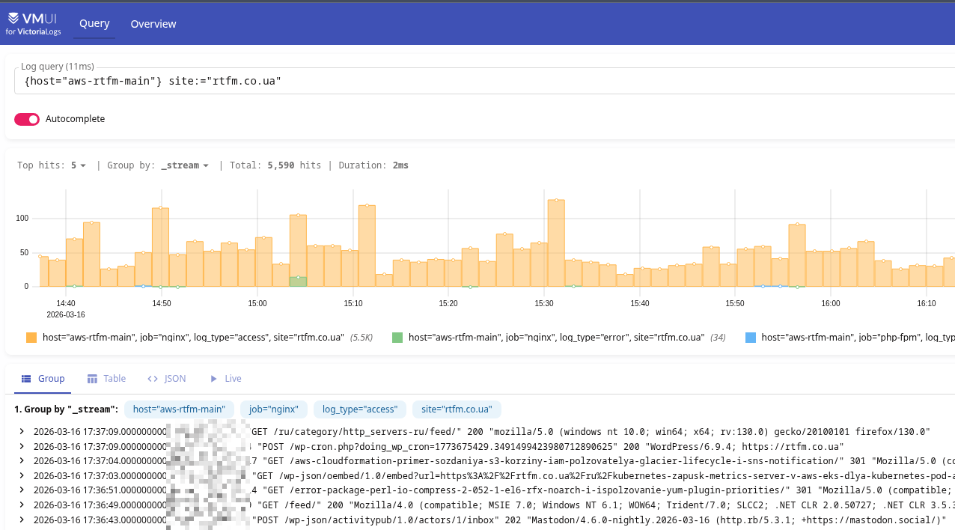Expand the log row for GET /feed/
The width and height of the screenshot is (955, 530).
point(22,505)
